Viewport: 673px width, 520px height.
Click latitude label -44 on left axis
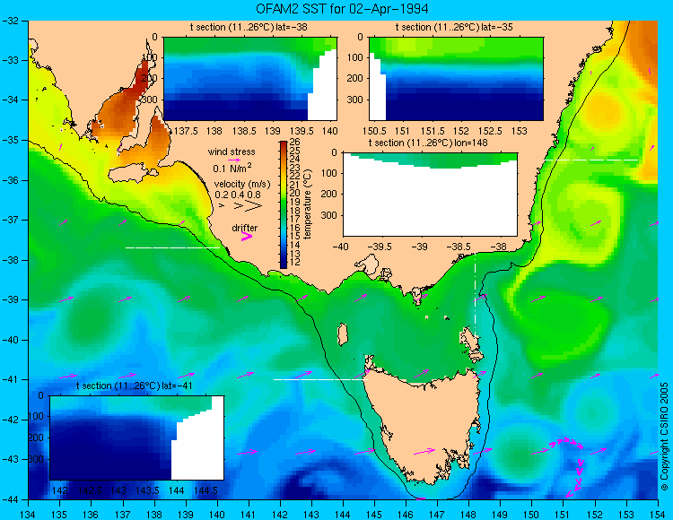[x=12, y=499]
